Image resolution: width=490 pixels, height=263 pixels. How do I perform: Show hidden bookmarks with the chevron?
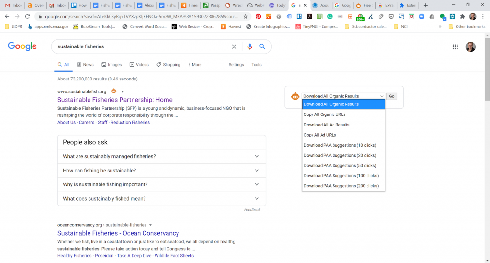(x=440, y=26)
